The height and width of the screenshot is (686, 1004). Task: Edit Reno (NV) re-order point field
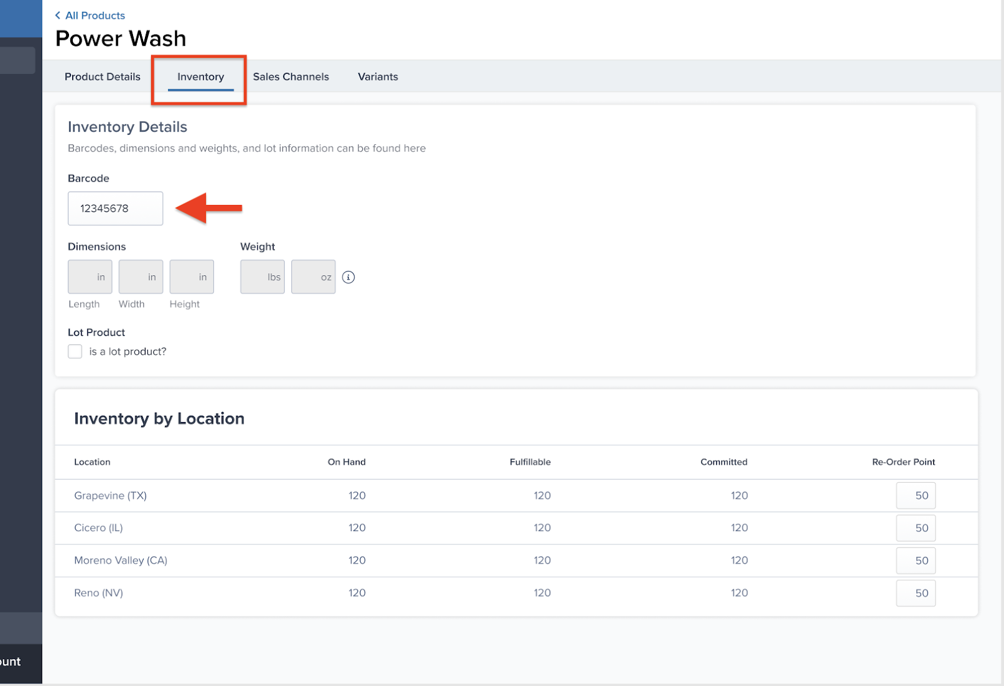click(x=916, y=593)
